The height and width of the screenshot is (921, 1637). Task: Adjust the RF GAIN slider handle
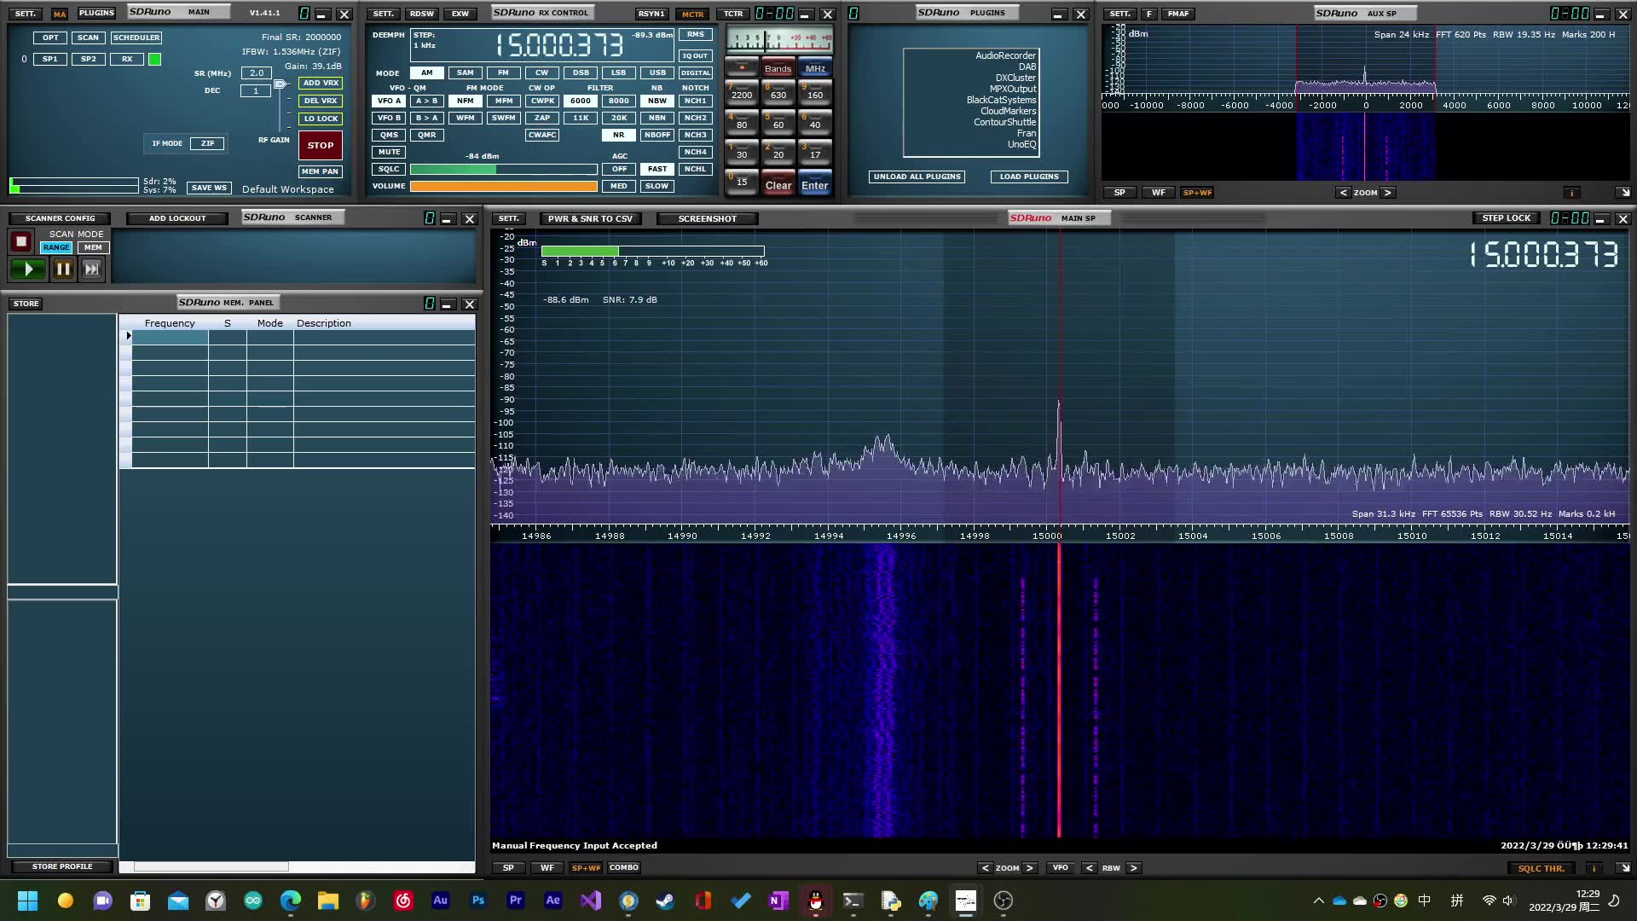[x=280, y=84]
